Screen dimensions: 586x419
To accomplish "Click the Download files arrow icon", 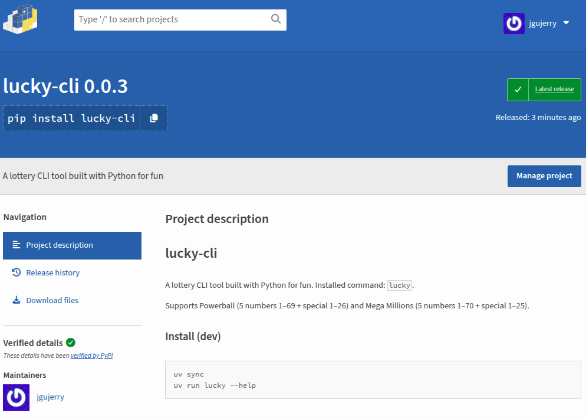I will pos(17,300).
